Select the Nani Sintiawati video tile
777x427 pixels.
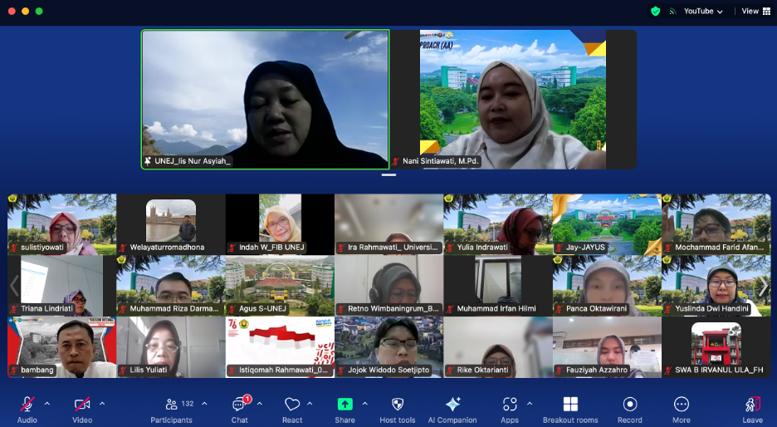(x=513, y=100)
